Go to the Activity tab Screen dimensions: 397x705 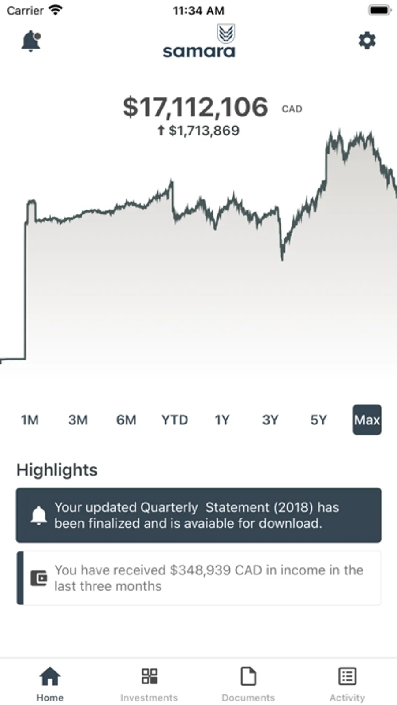pos(347,684)
